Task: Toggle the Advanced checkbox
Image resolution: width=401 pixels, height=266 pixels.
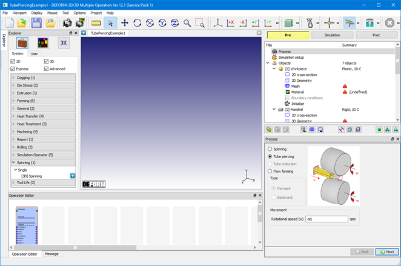Action: [x=46, y=69]
